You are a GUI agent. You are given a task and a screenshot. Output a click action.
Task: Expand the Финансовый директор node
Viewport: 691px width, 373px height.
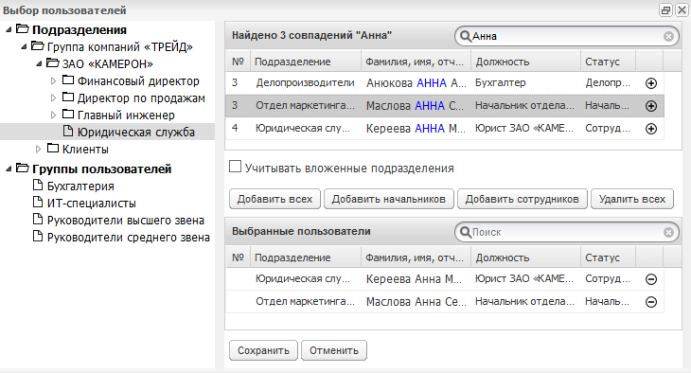(53, 81)
